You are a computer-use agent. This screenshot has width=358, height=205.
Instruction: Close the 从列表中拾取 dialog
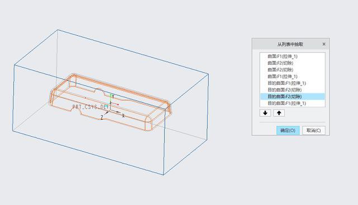(x=324, y=44)
